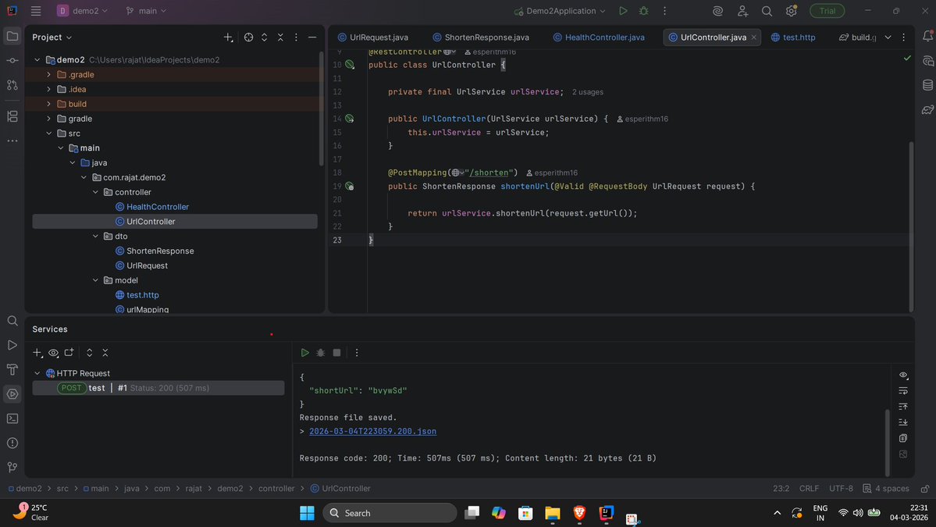Toggle the Services view eye options
The image size is (936, 527).
click(53, 353)
